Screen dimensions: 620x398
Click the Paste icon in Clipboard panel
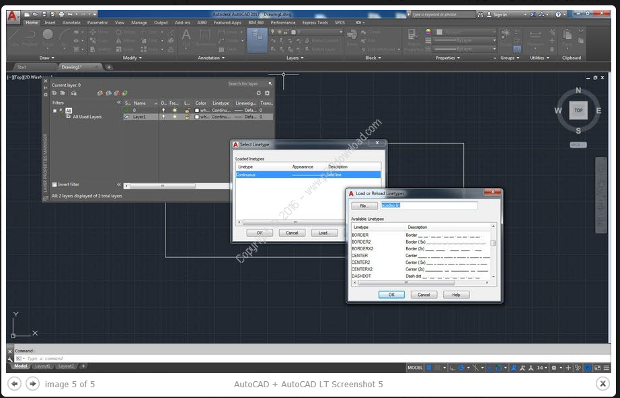click(568, 35)
